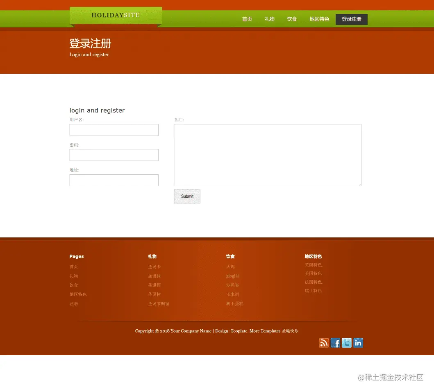Go to 首页 in top navigation bar
The height and width of the screenshot is (392, 434).
247,19
